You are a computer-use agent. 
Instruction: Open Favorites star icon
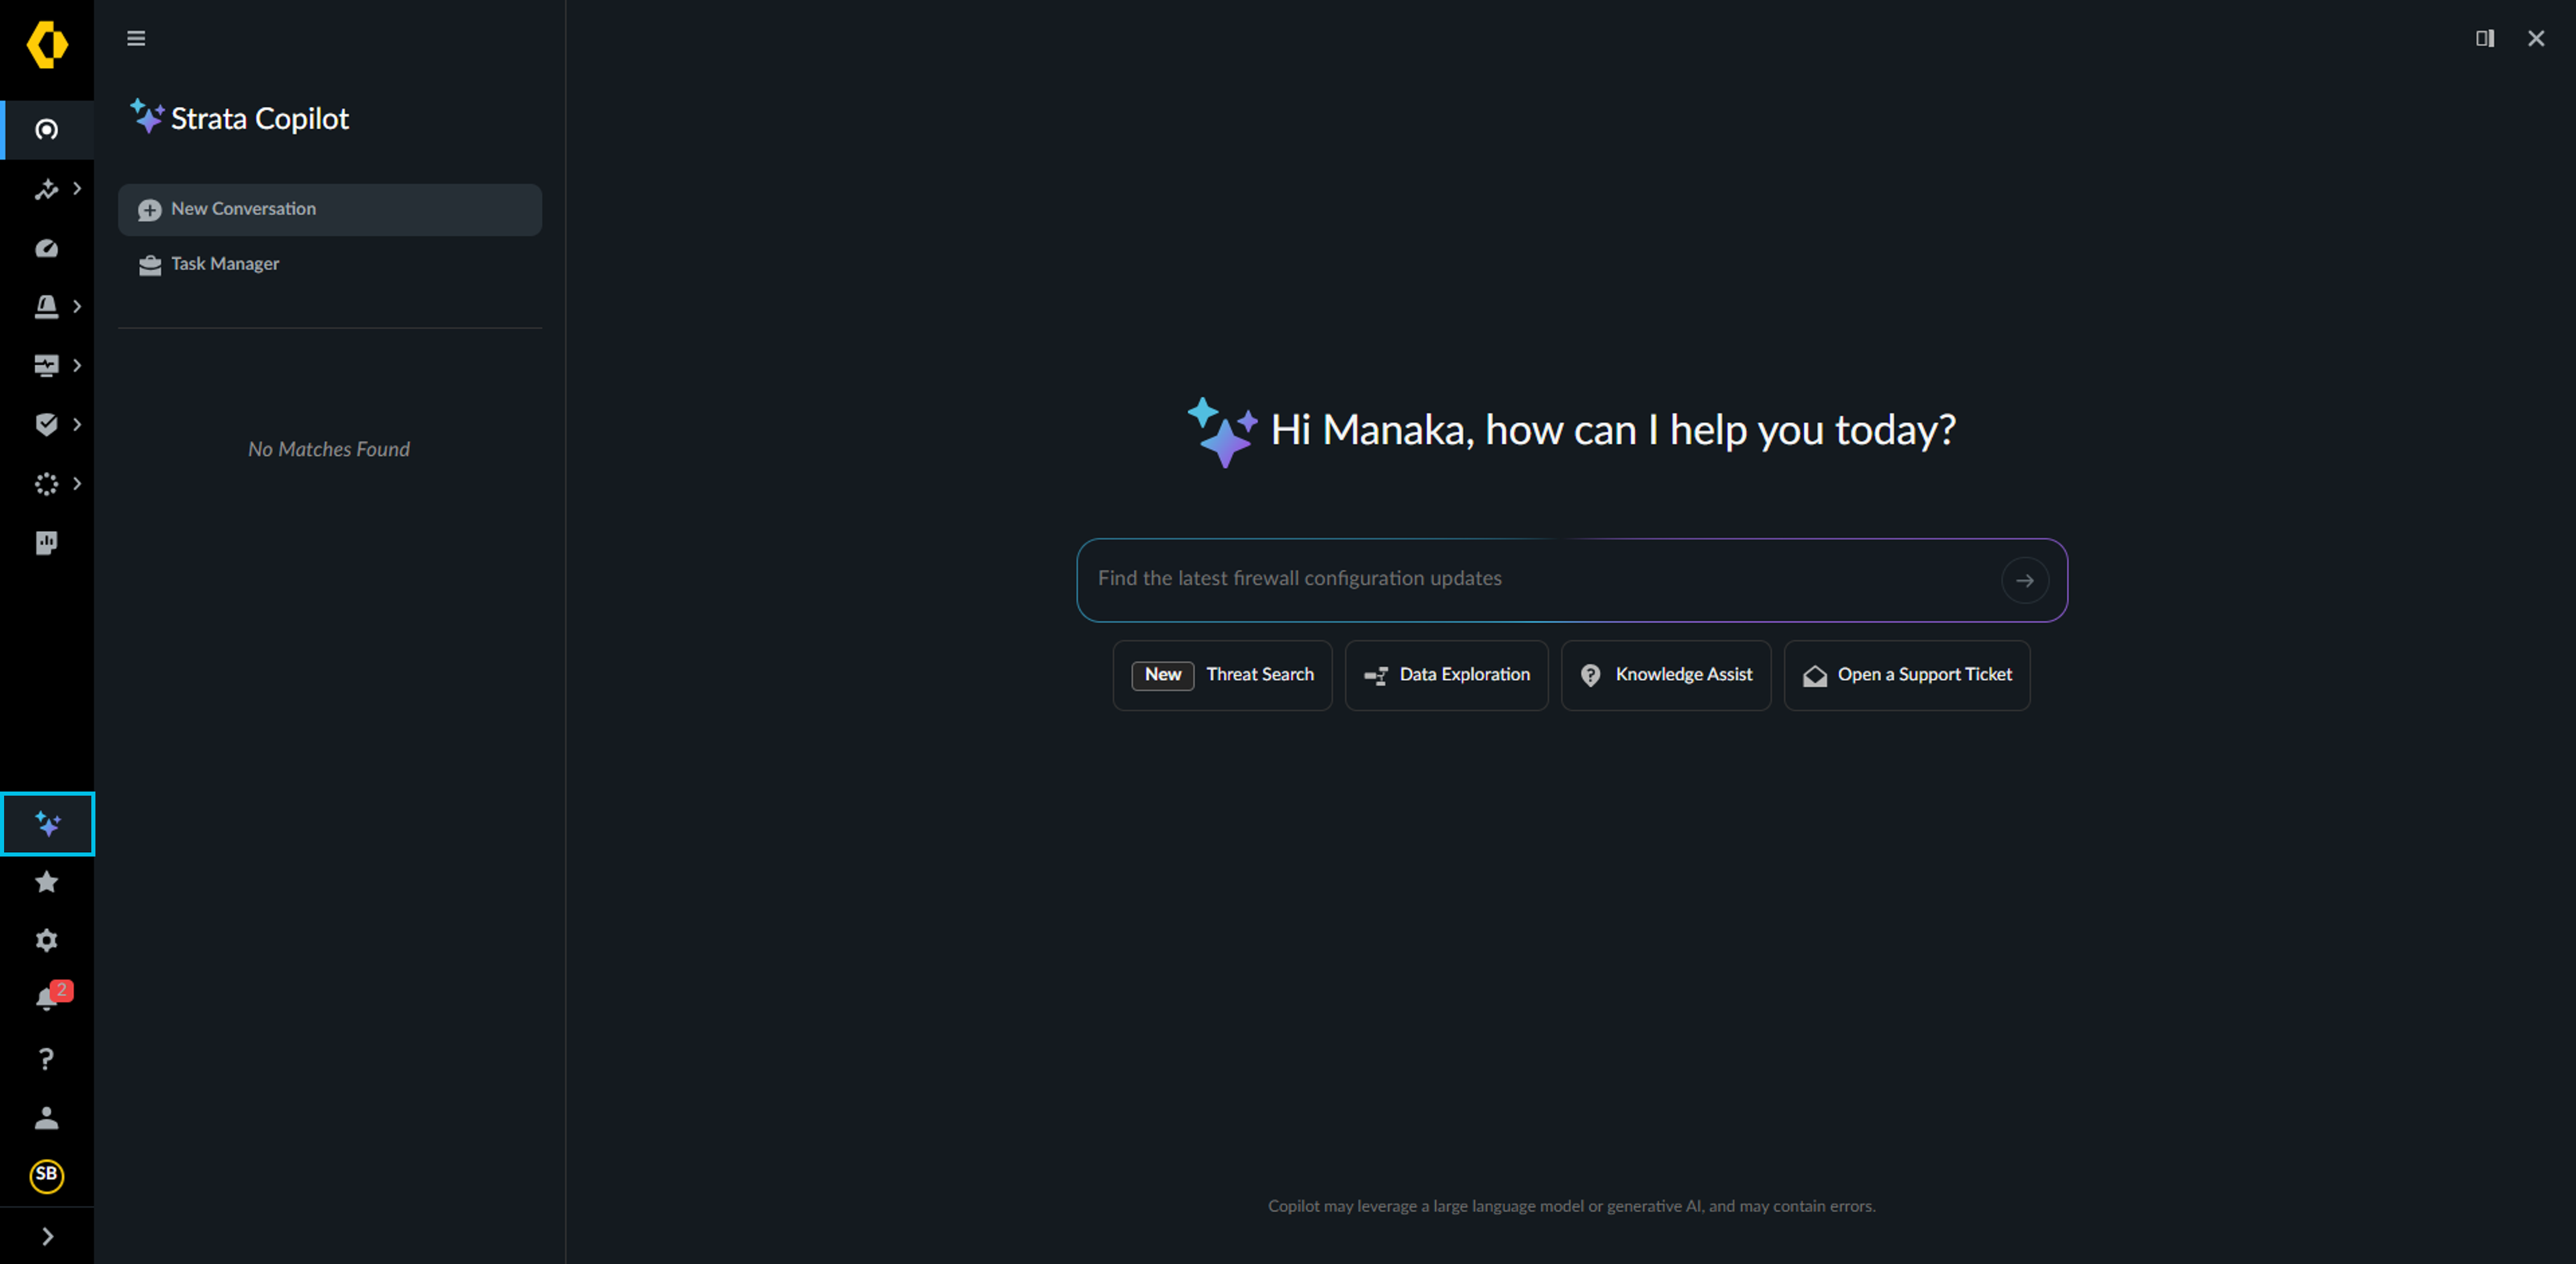[47, 882]
